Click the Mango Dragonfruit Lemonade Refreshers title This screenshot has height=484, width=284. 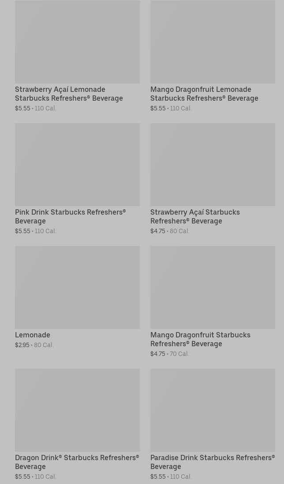204,94
